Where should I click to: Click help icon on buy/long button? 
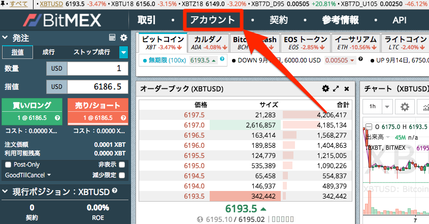coord(57,118)
